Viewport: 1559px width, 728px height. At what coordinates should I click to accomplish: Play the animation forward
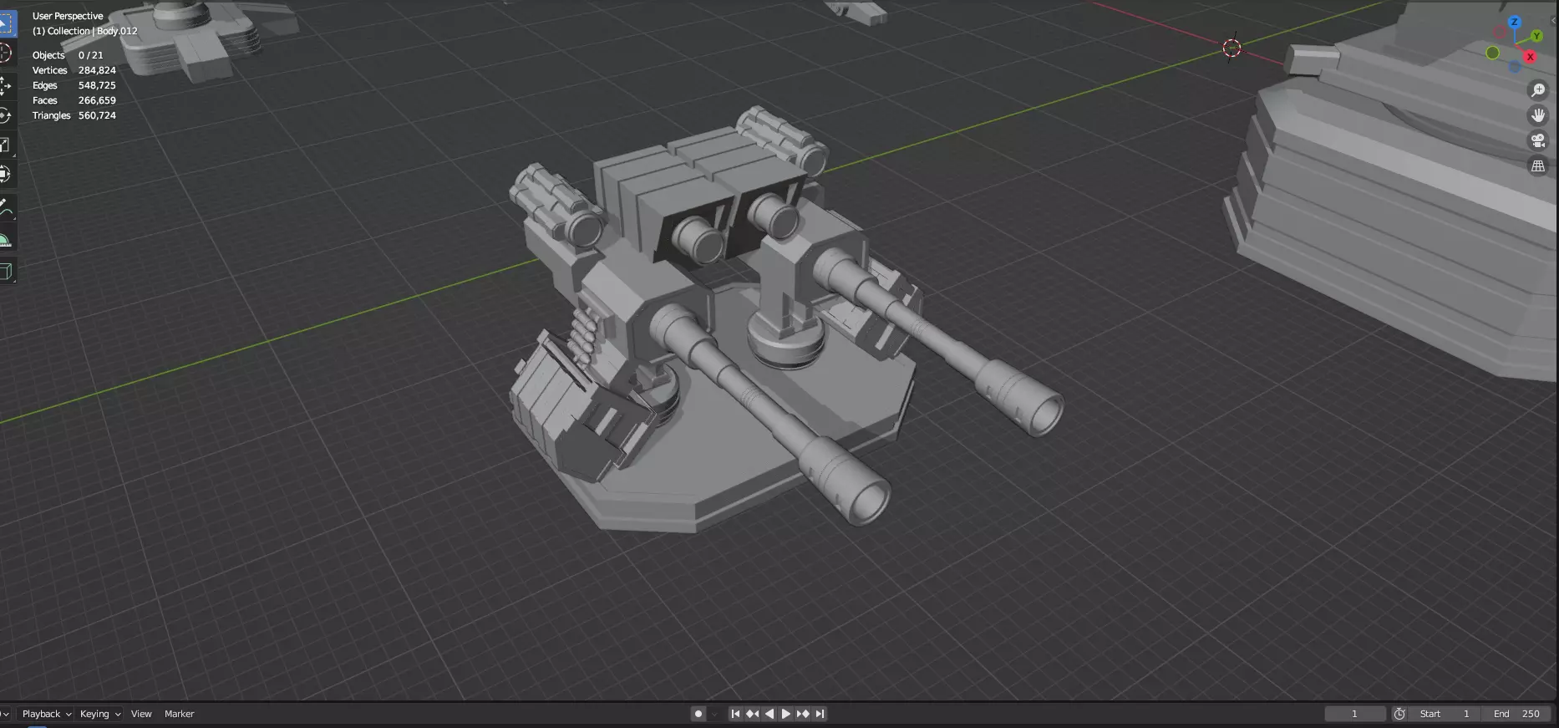click(785, 714)
